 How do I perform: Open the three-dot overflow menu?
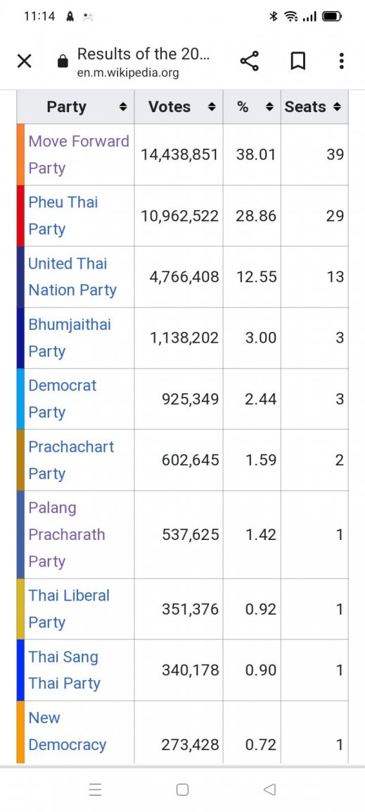[341, 61]
